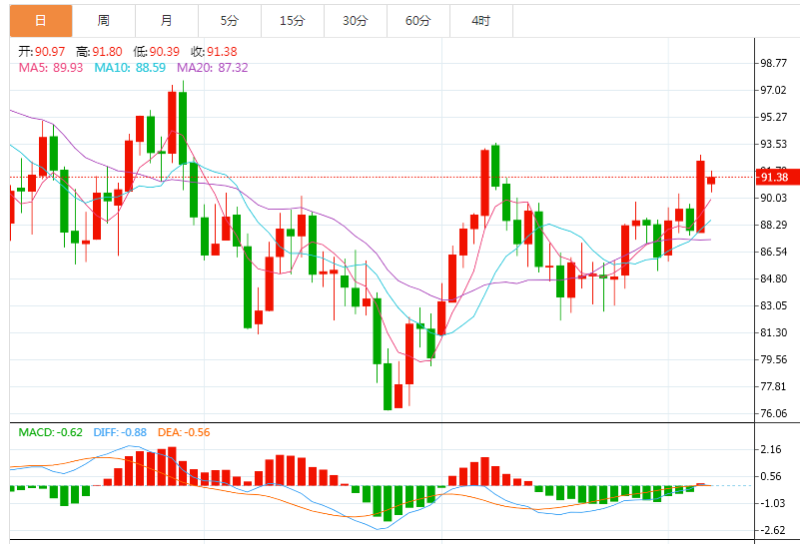The width and height of the screenshot is (800, 544).
Task: Click the 0.56 MACD axis label
Action: pos(771,477)
